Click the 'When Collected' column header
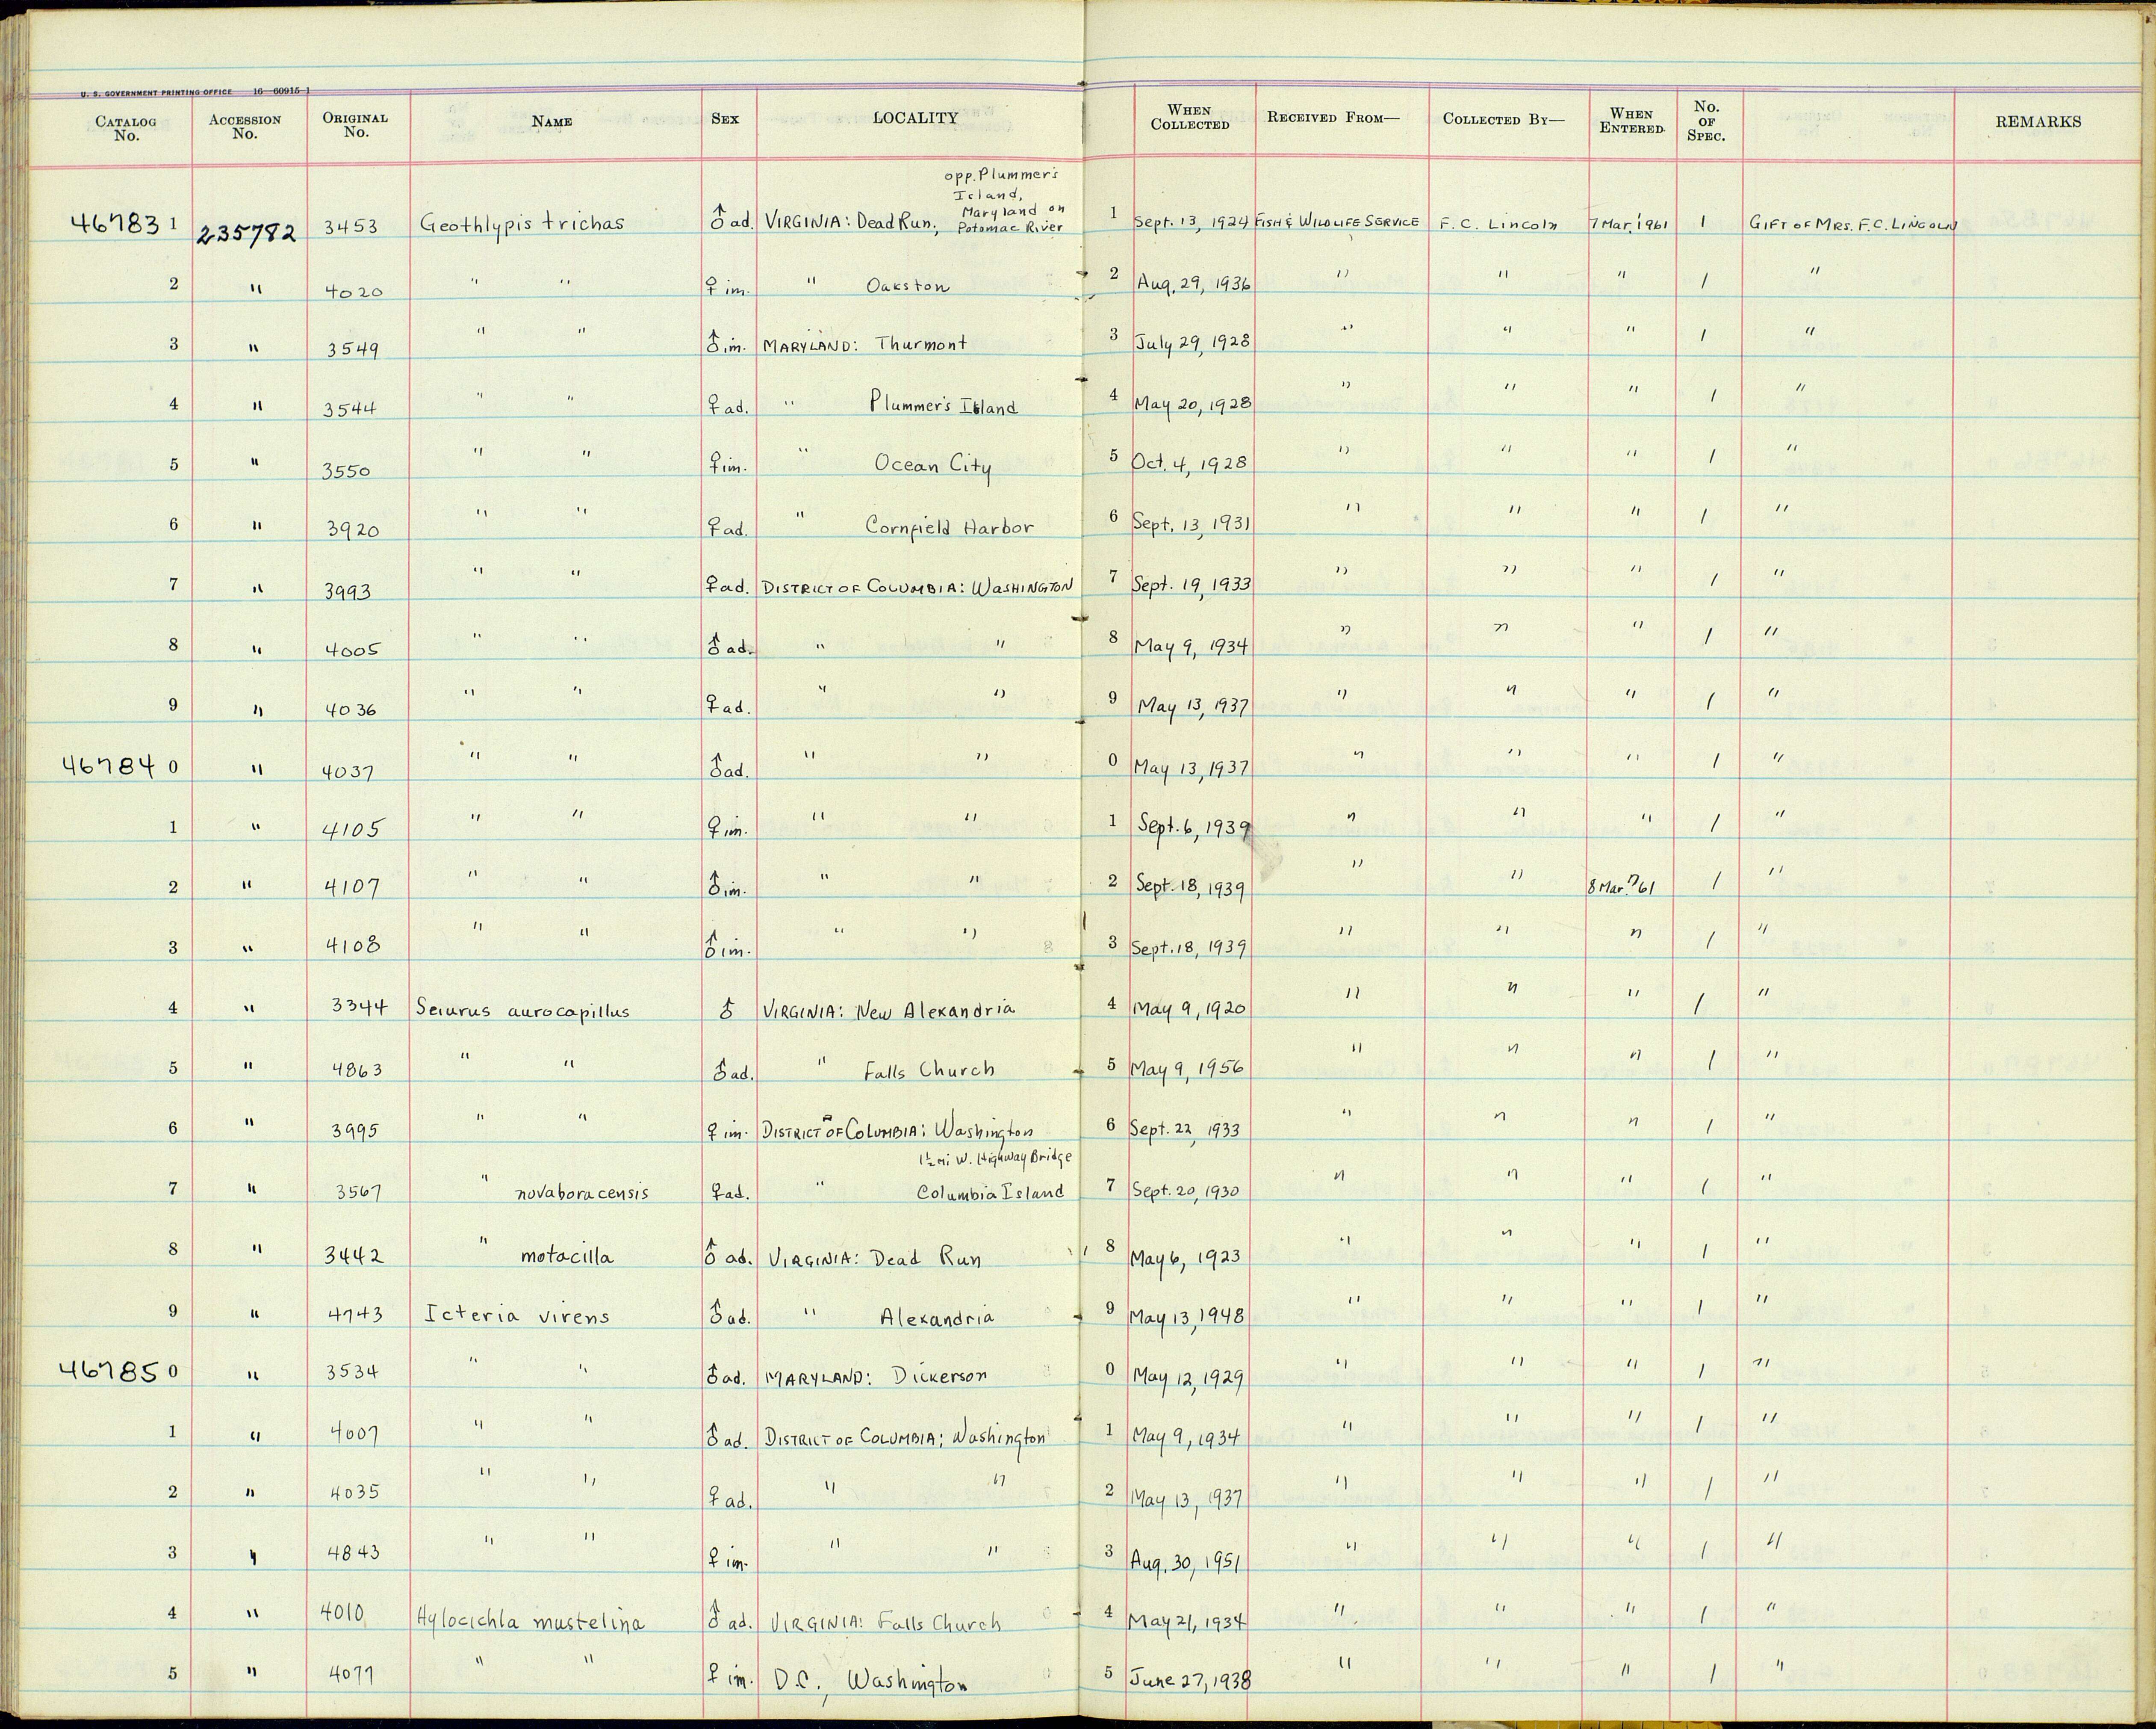The height and width of the screenshot is (1729, 2156). [1190, 117]
